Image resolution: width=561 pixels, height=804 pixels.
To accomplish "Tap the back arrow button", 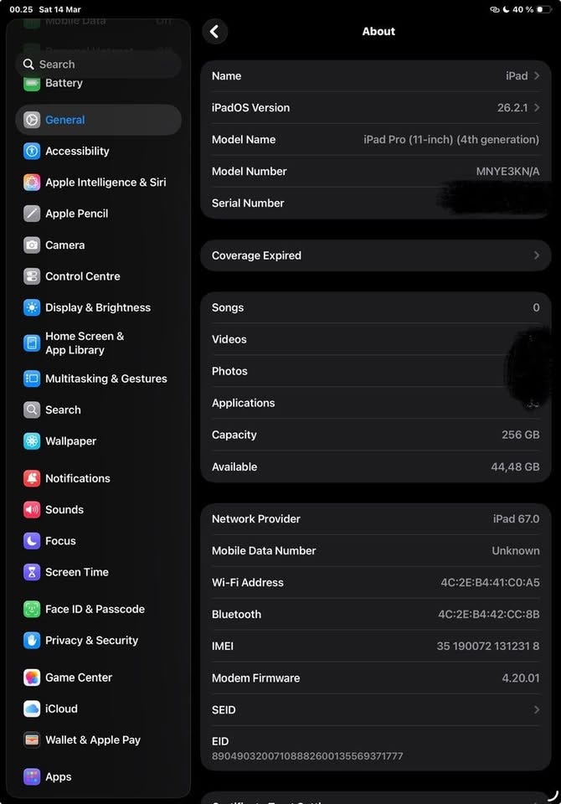I will click(x=214, y=32).
